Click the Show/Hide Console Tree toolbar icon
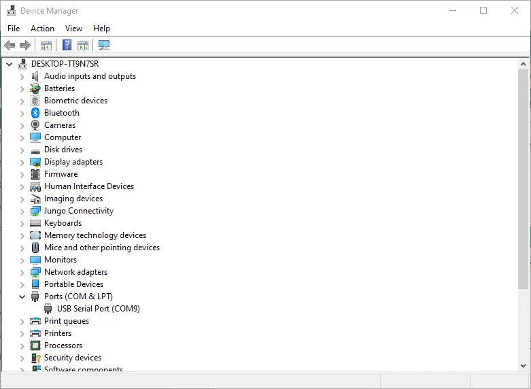The image size is (531, 389). point(46,46)
